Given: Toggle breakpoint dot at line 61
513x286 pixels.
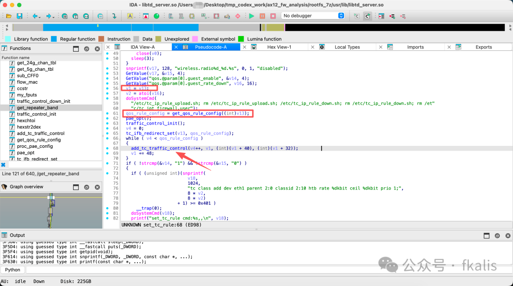Looking at the screenshot, I should [x=107, y=113].
